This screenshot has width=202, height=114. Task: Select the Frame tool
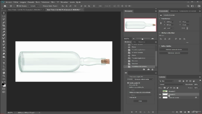pos(4,29)
